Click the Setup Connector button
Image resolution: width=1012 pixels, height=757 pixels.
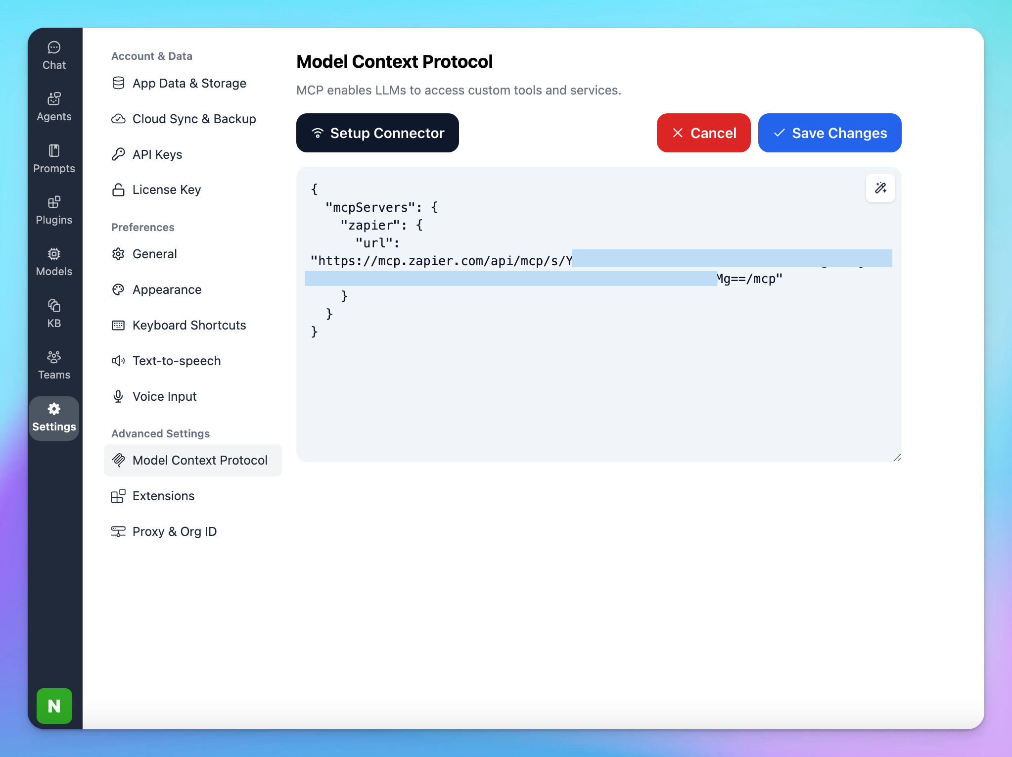pyautogui.click(x=377, y=133)
